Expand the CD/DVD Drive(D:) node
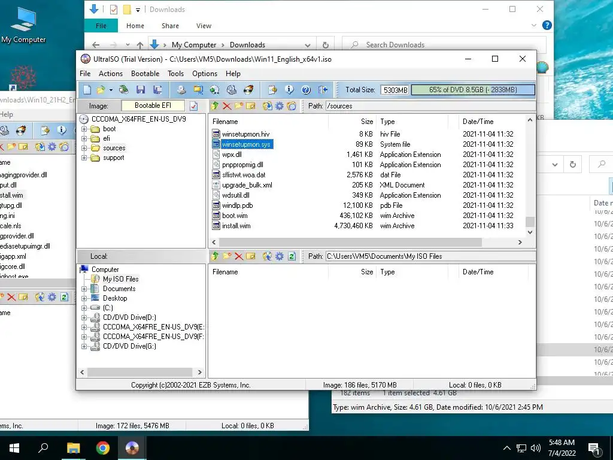The height and width of the screenshot is (460, 613). click(84, 317)
